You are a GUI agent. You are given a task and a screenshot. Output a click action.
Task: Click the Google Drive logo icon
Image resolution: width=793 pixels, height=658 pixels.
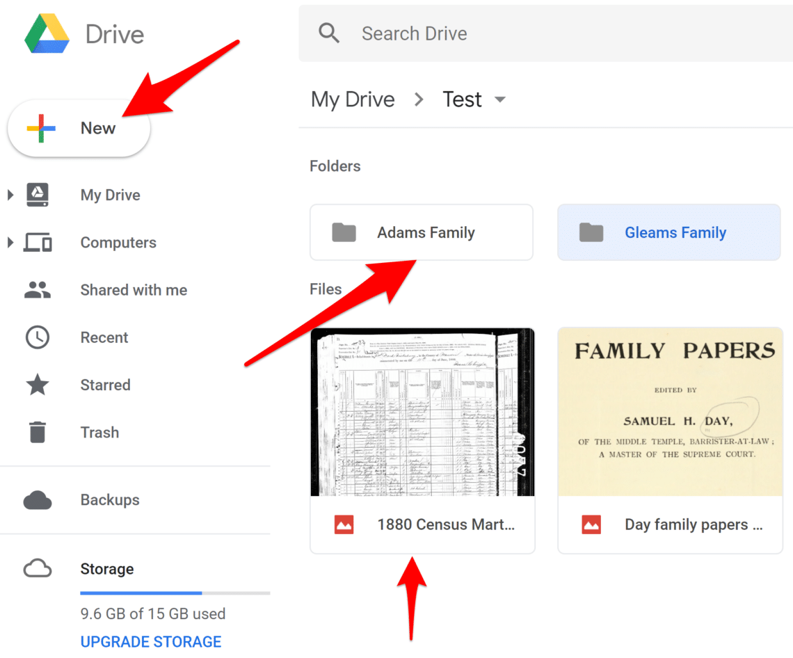point(46,33)
